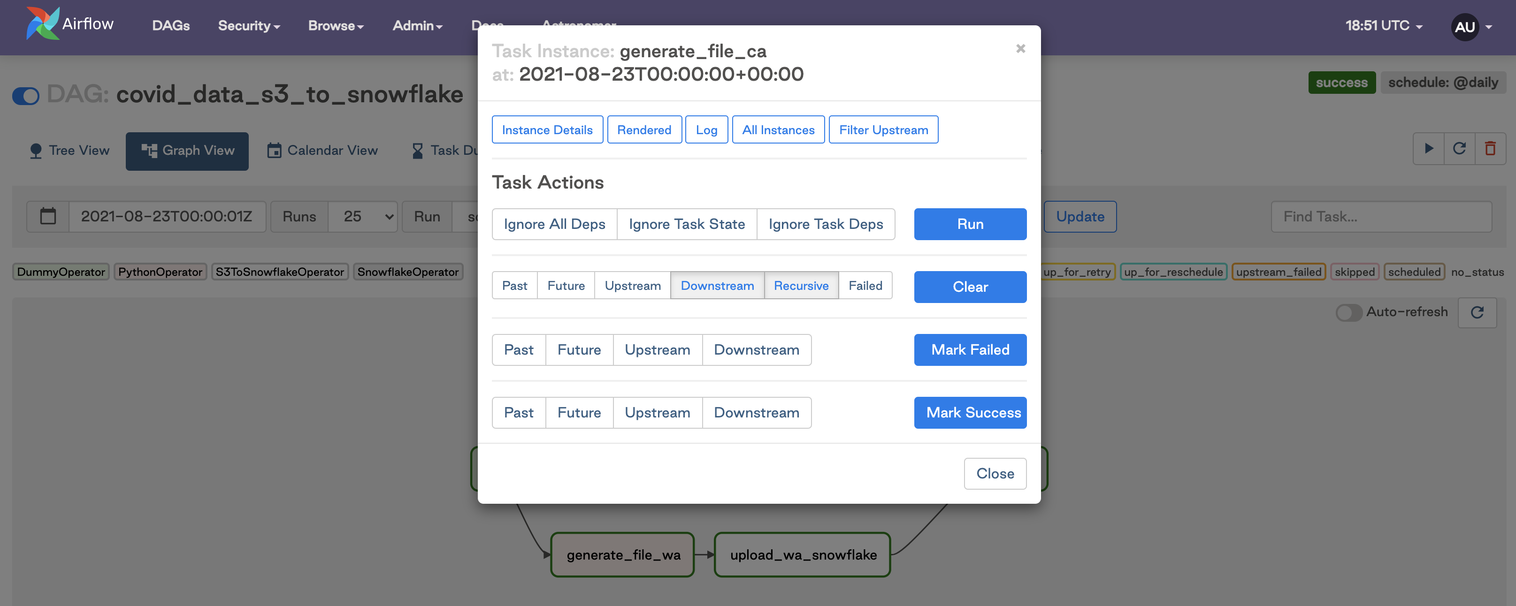Screen dimensions: 1516x606
Task: Click the upstream_failed status legend
Action: coord(1278,272)
